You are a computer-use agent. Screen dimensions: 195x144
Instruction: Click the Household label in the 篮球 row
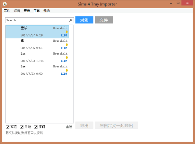tap(60, 28)
